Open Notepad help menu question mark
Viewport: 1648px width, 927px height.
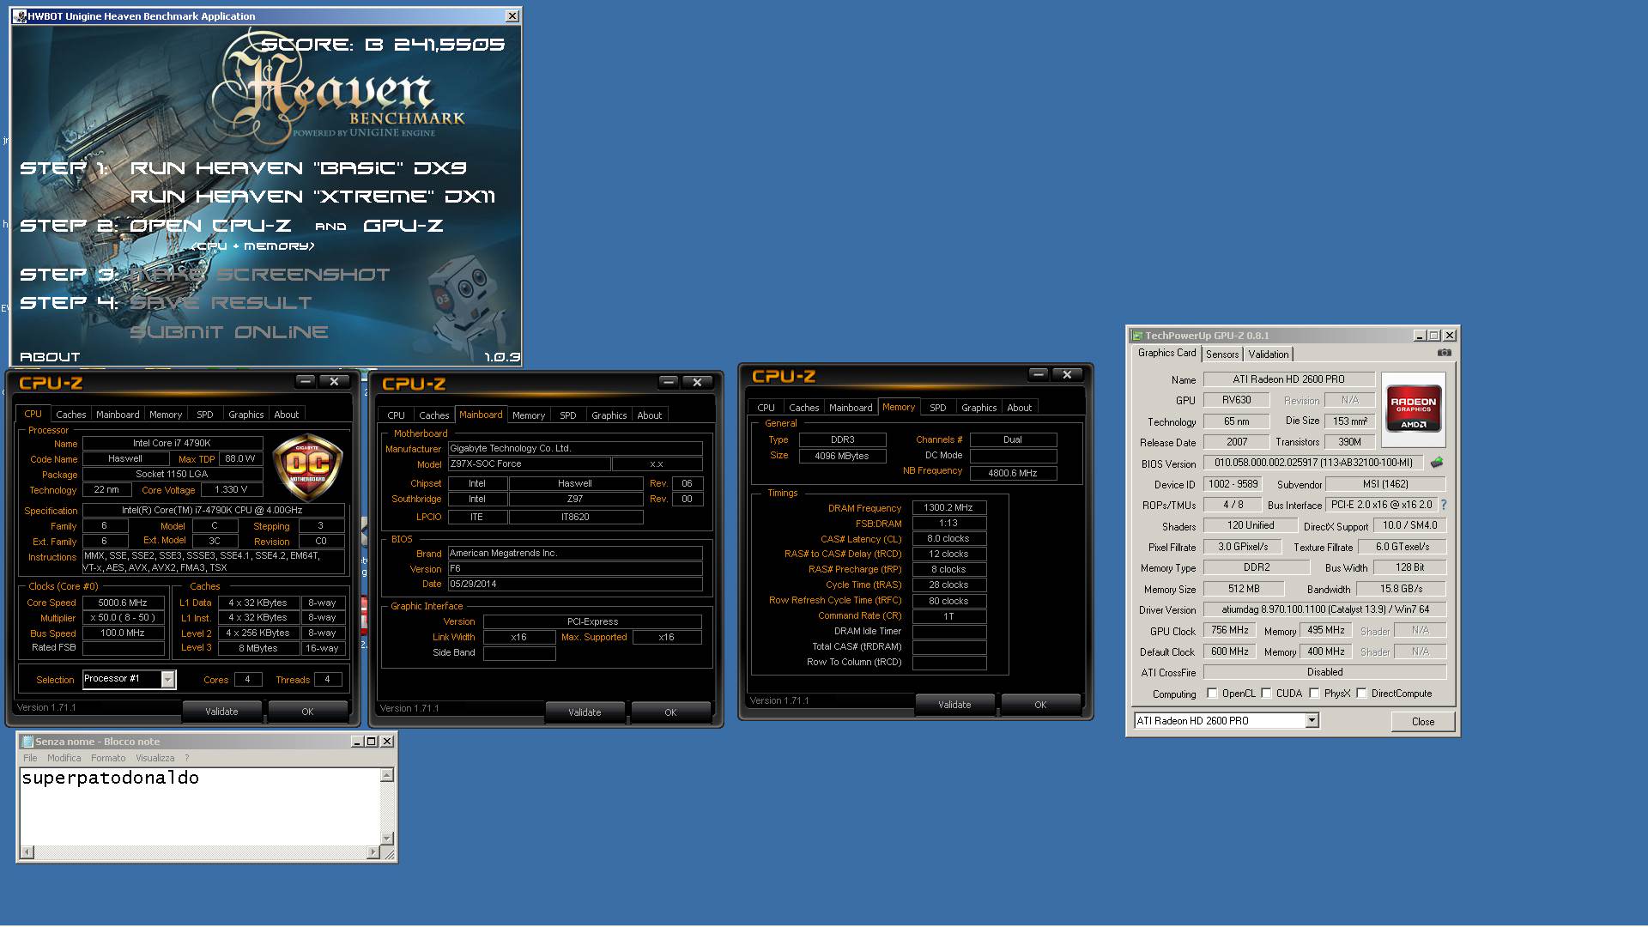(186, 758)
